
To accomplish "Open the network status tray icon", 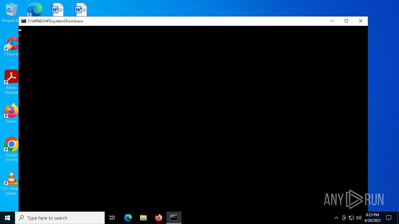I will [351, 218].
